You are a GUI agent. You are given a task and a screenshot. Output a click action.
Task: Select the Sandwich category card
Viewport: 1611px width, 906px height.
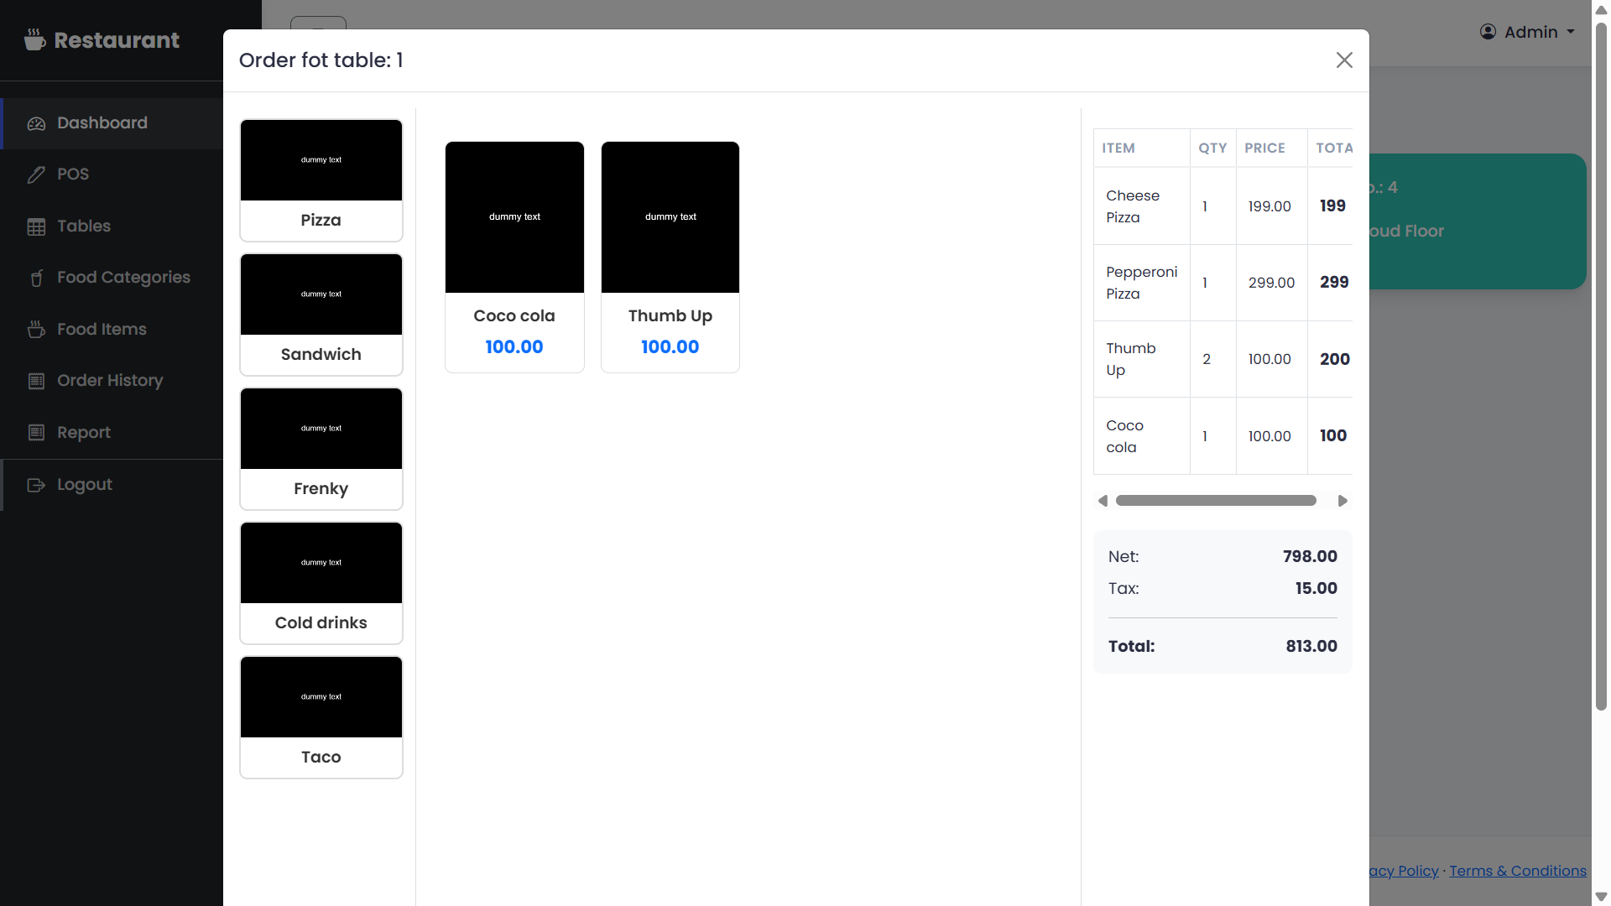pos(321,315)
